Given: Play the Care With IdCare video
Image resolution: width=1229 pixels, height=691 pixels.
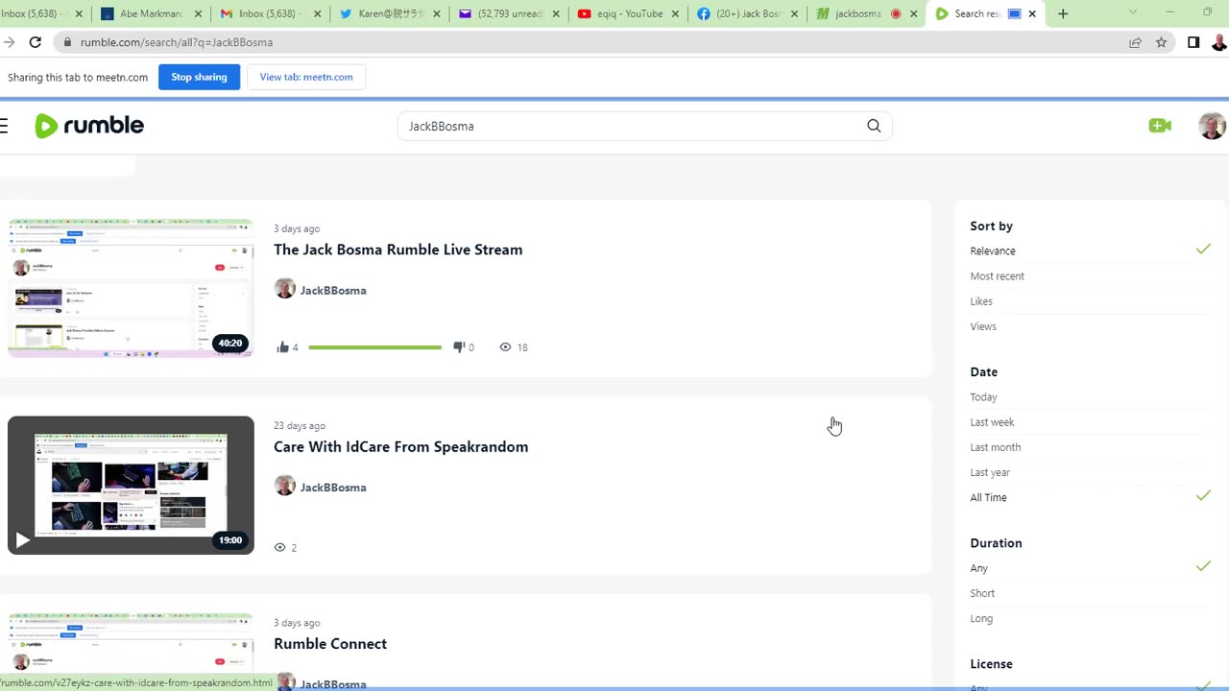Looking at the screenshot, I should tap(22, 539).
